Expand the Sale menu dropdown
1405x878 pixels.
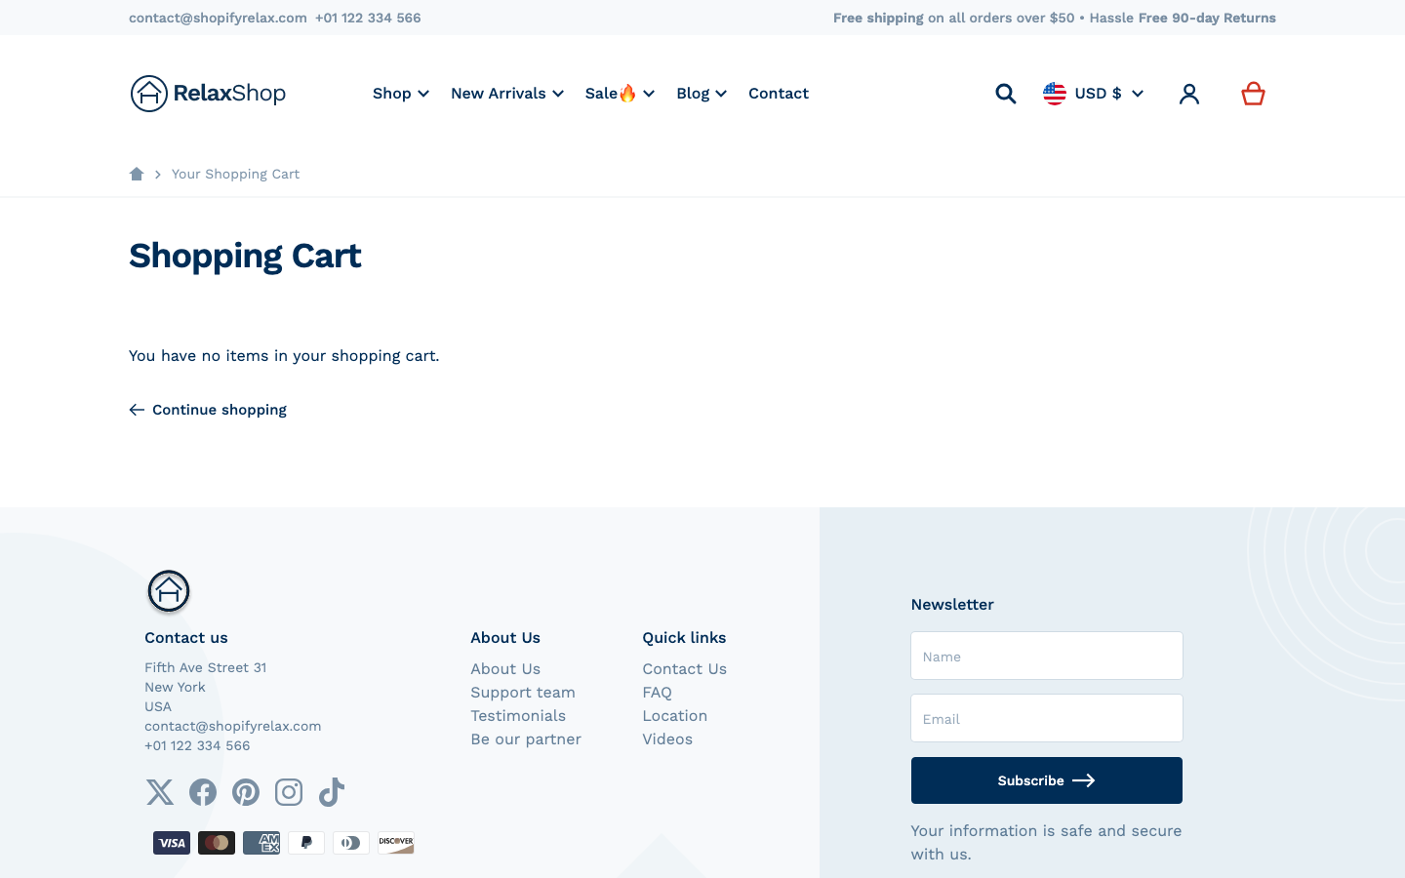(620, 94)
